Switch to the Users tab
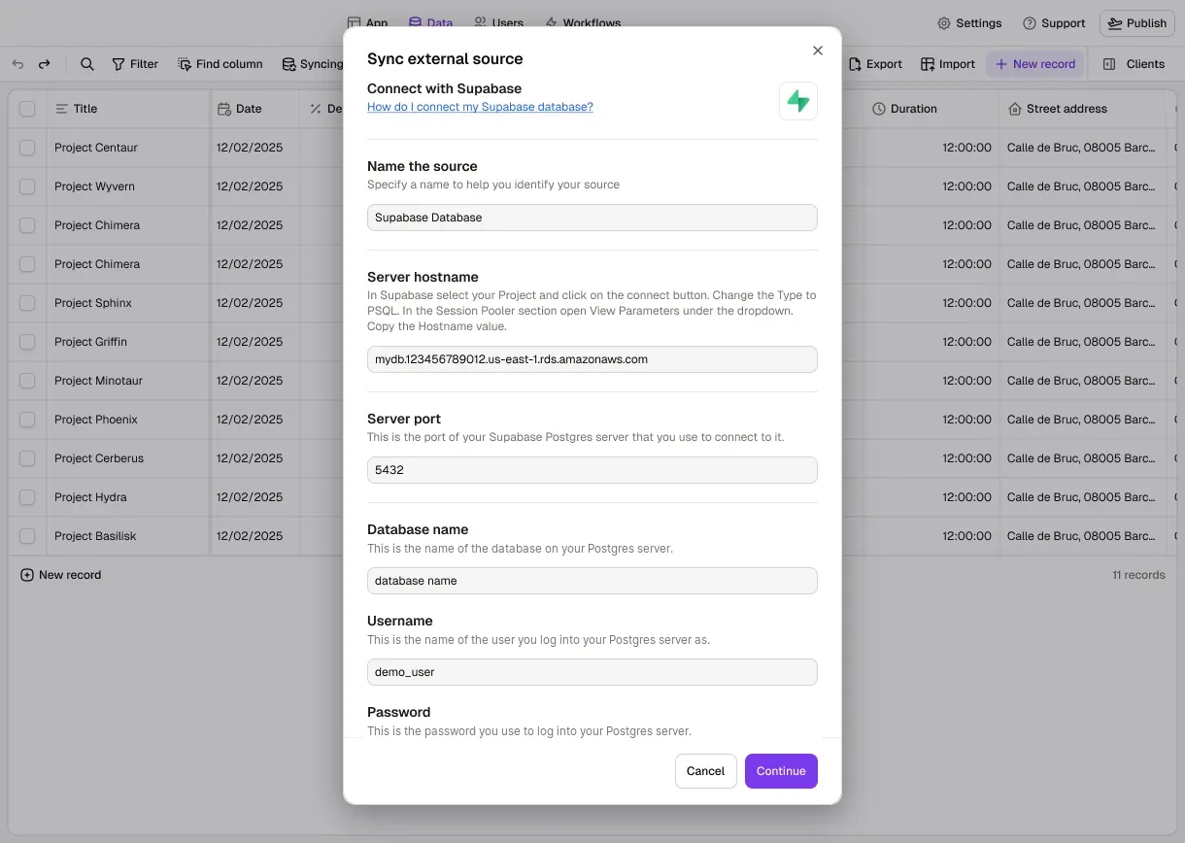The width and height of the screenshot is (1185, 843). tap(498, 22)
